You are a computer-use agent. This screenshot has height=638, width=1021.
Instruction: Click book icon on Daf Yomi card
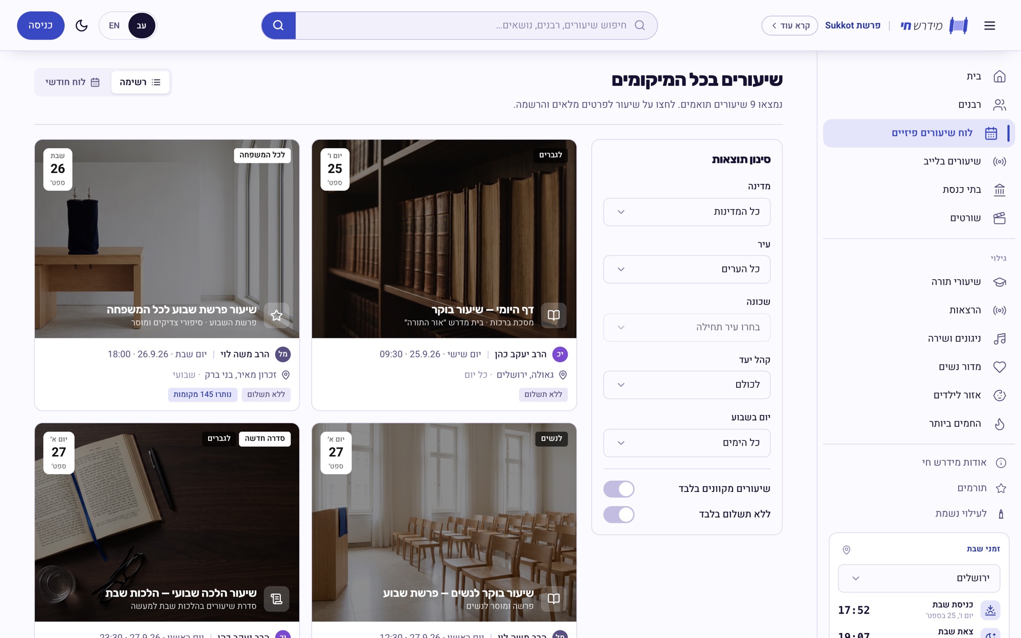[554, 315]
